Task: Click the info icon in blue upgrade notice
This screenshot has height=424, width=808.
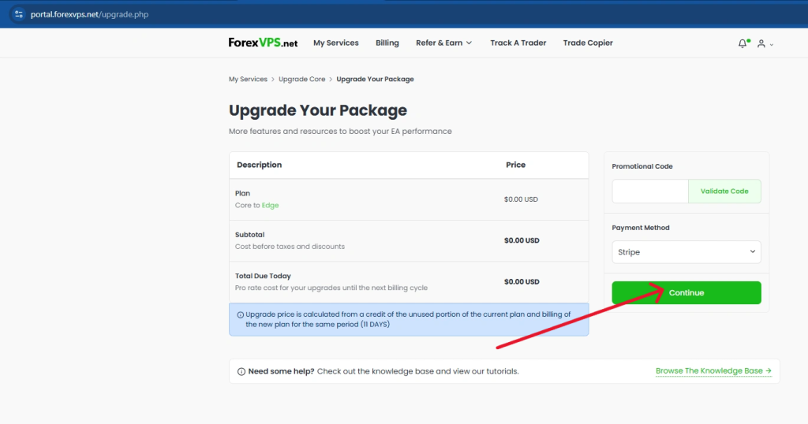Action: point(240,314)
